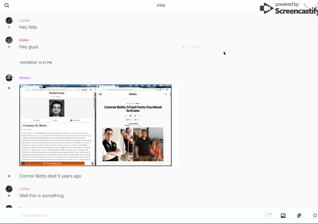Click the image attachment icon in the message bar
Screen dimensions: 318x224
[283, 216]
